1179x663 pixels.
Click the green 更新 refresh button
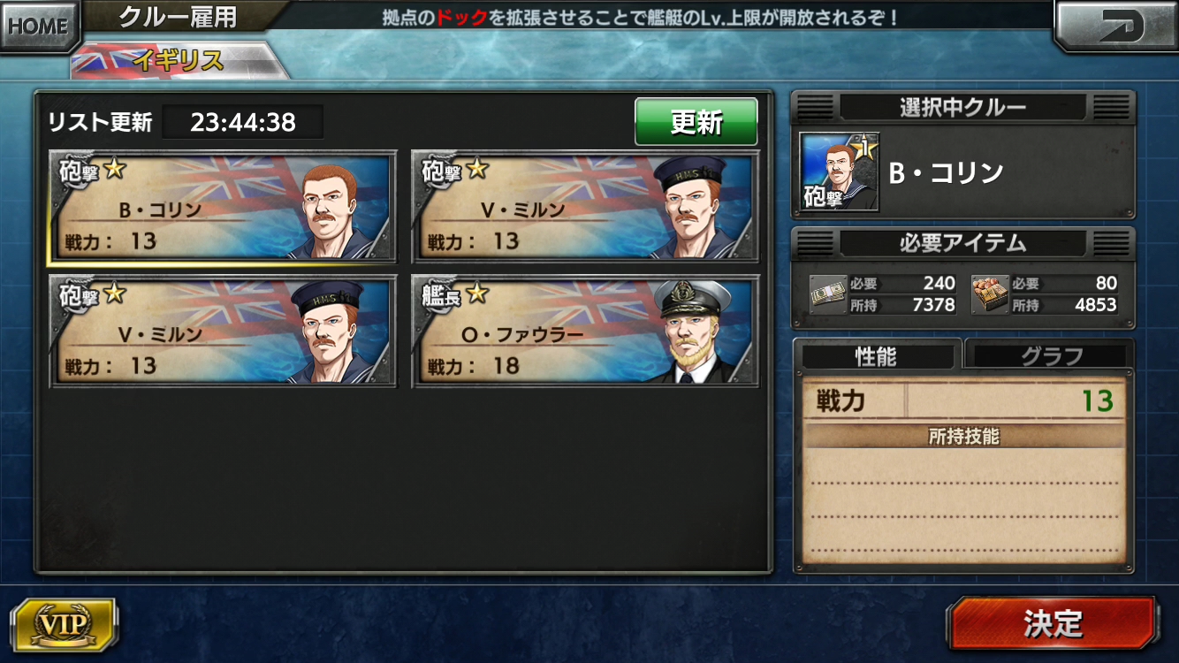(696, 122)
